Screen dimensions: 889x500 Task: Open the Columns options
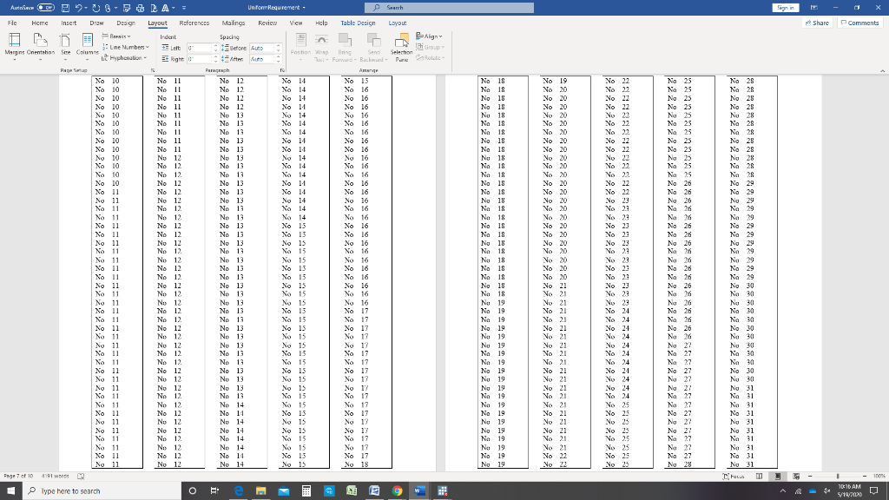[x=88, y=47]
